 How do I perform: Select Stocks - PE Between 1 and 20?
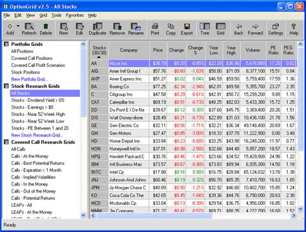tap(40, 128)
